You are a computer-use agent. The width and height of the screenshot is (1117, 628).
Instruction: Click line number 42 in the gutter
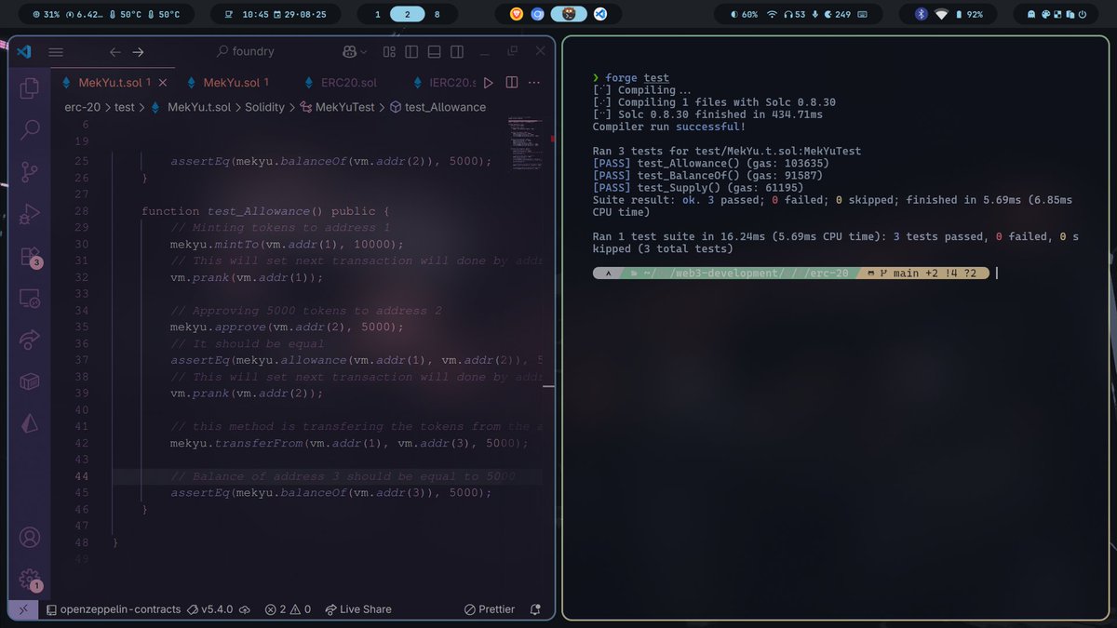coord(81,443)
